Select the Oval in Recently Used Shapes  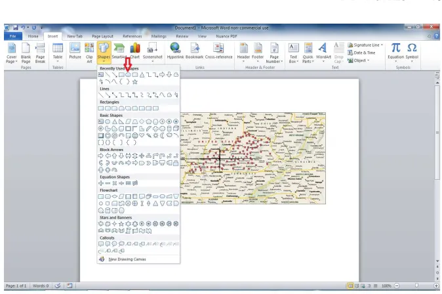pyautogui.click(x=128, y=75)
